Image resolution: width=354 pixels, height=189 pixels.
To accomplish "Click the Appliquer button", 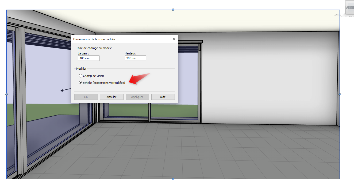I will (x=137, y=97).
